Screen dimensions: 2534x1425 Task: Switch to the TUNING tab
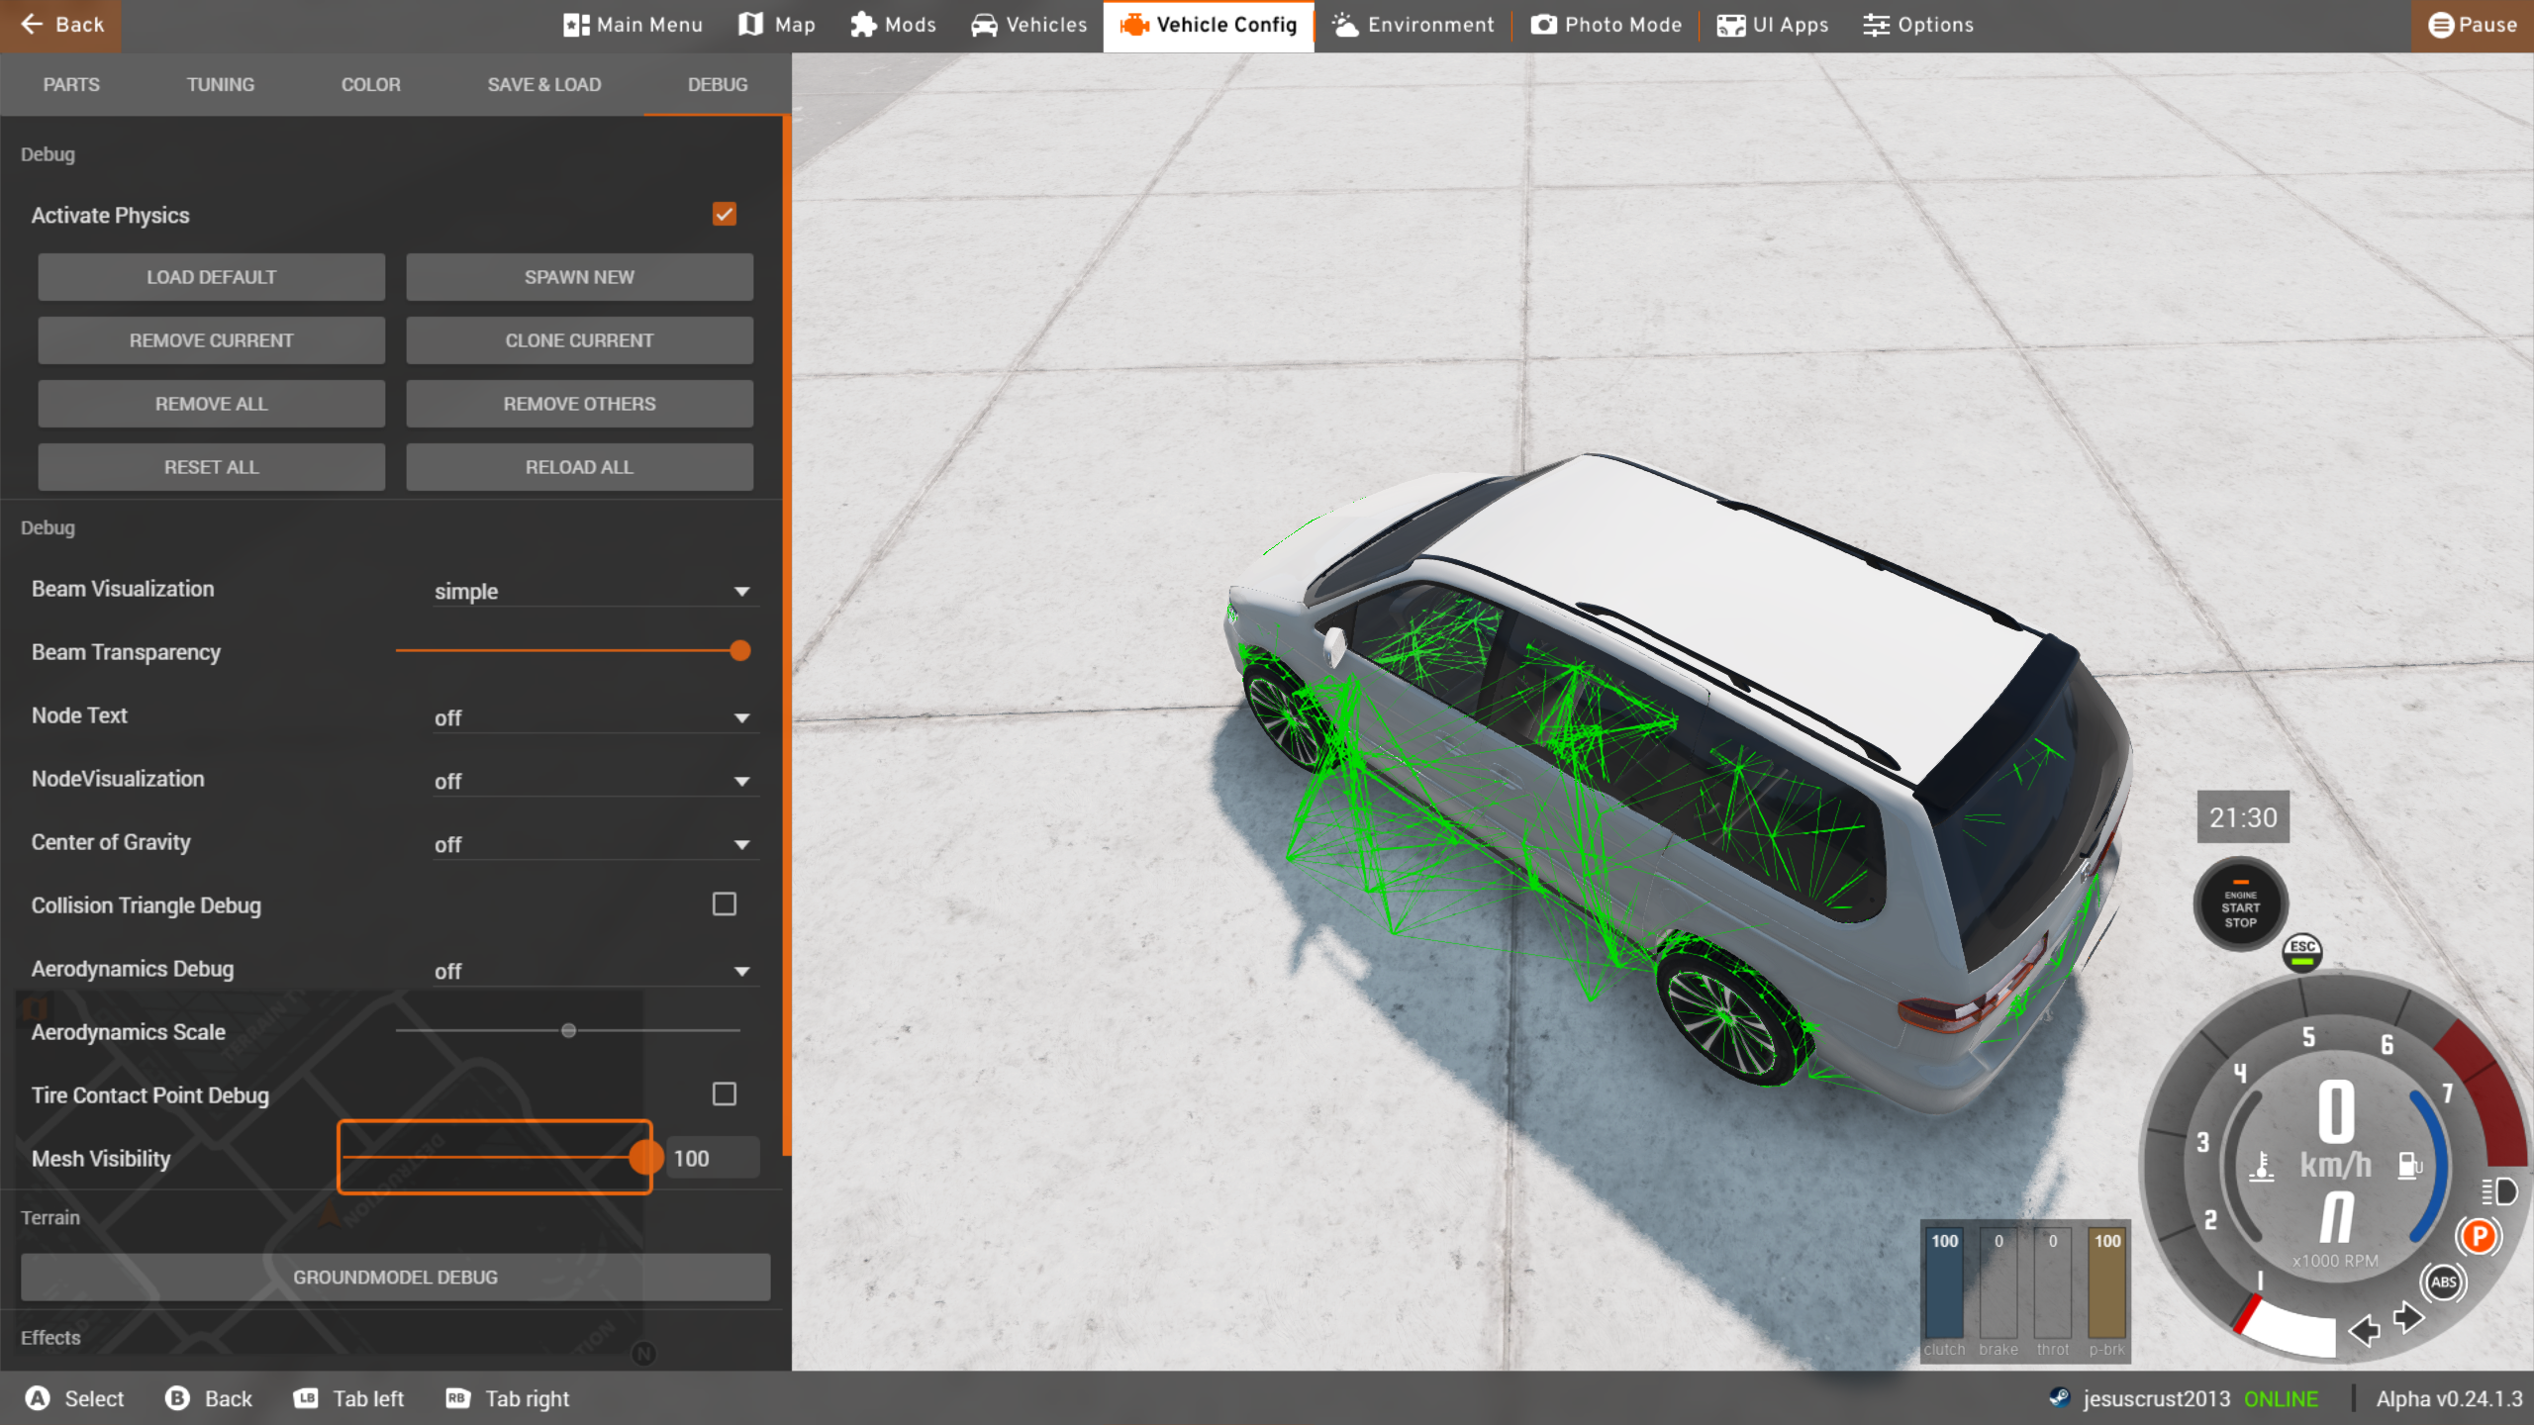(220, 85)
